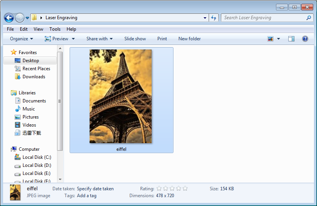Open the 迅雷下载 library
Screen dimensions: 317x206
(x=32, y=133)
